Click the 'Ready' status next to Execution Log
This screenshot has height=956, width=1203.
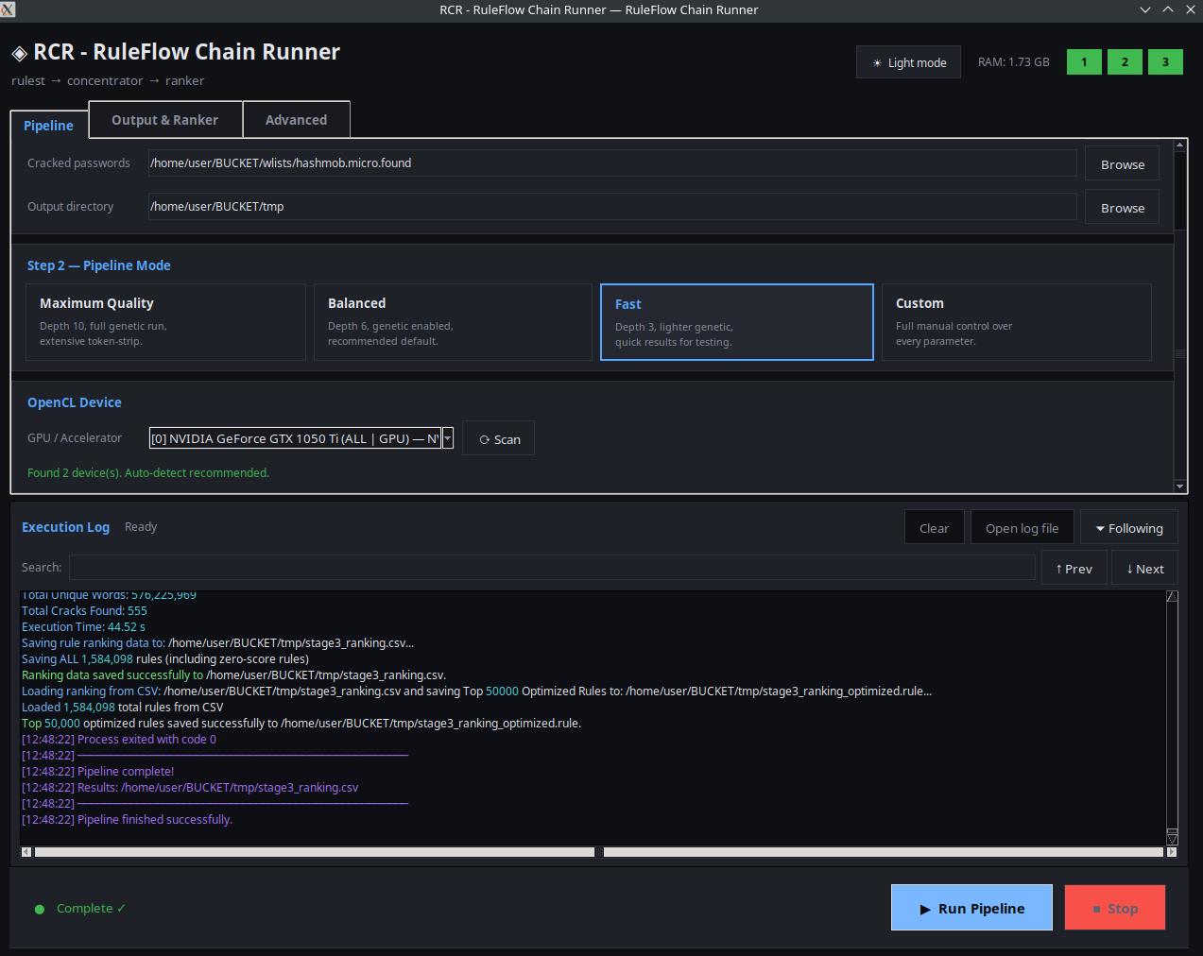point(141,527)
